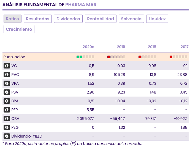The width and height of the screenshot is (190, 148).
Task: Click the info icon beside PSV
Action: click(x=7, y=92)
